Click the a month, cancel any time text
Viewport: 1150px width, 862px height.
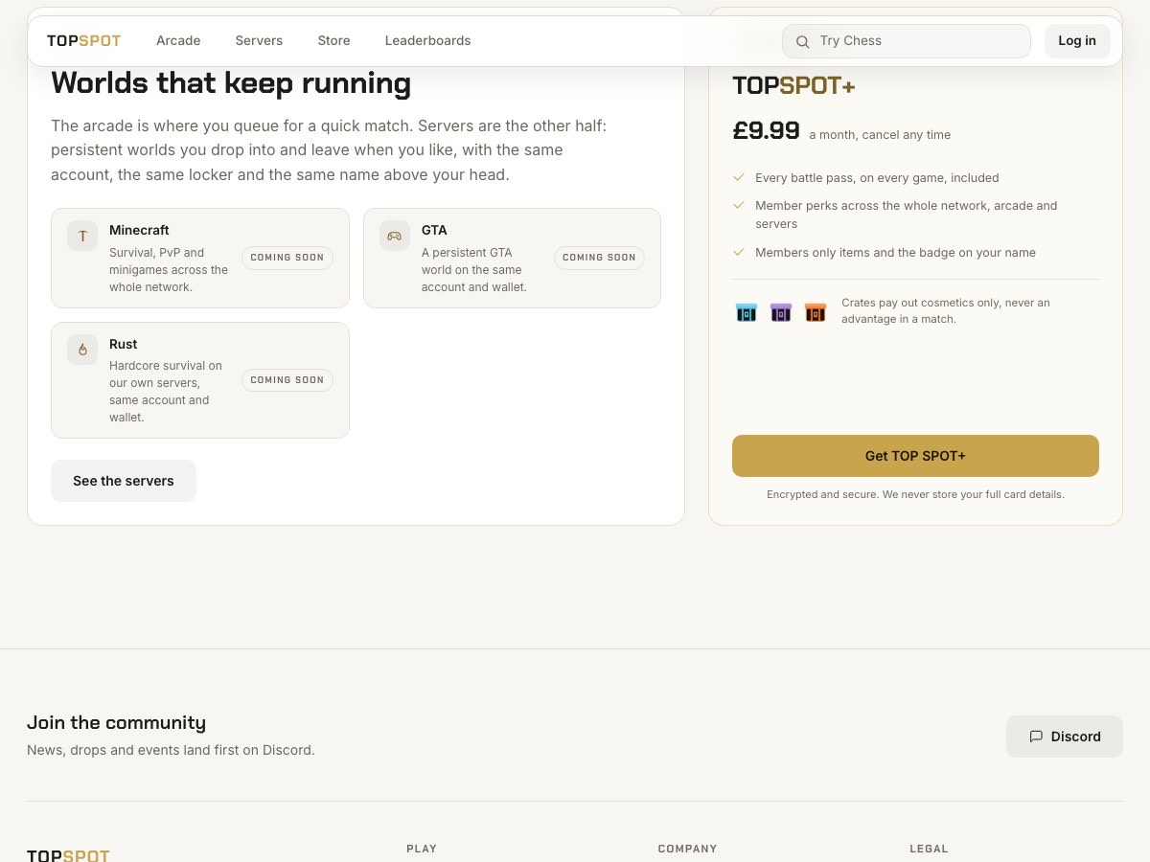coord(880,135)
